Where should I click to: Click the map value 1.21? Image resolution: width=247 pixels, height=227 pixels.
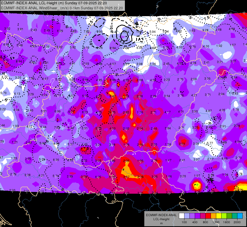click(x=15, y=142)
